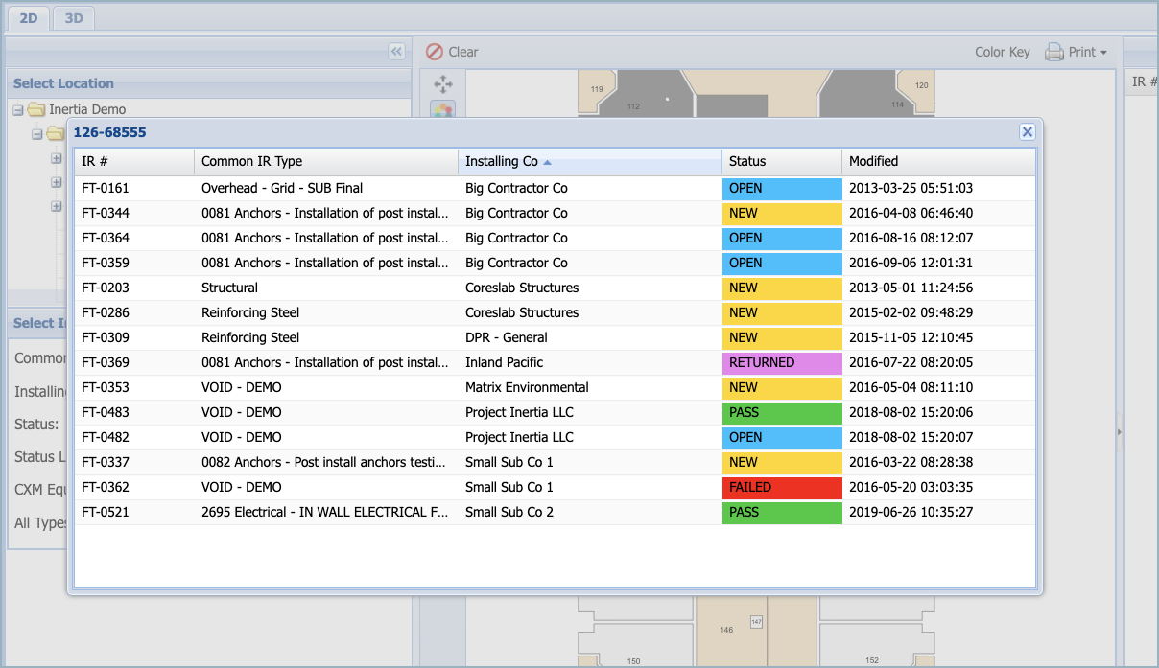Click the NEW status cell for FT-0344
The width and height of the screenshot is (1159, 668).
(782, 213)
